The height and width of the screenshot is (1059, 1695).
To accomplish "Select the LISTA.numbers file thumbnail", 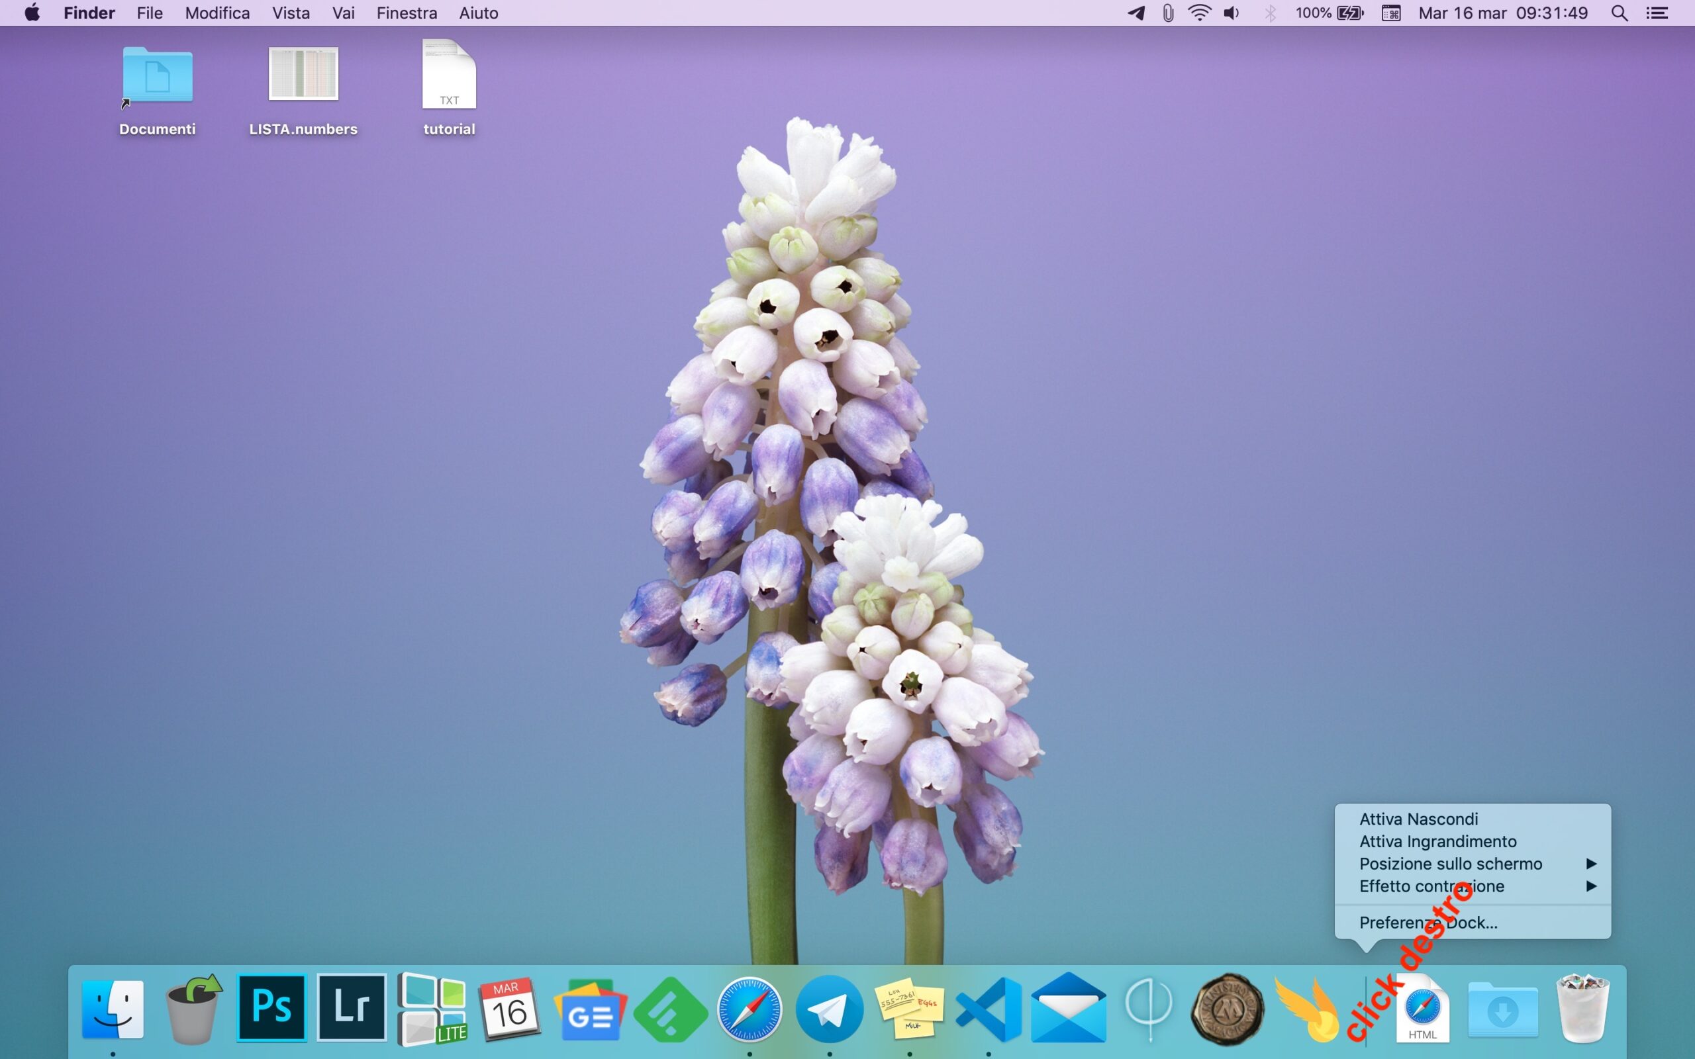I will coord(303,74).
